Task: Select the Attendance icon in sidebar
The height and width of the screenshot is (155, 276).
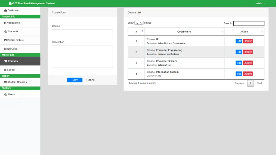Action: click(x=5, y=23)
